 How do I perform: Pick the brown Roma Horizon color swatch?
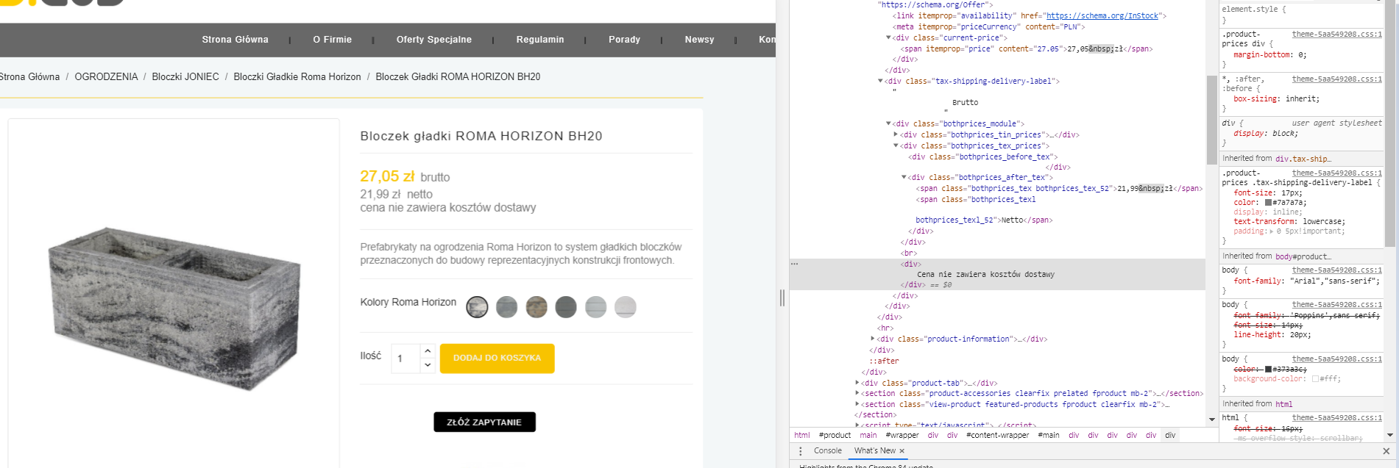click(x=536, y=307)
